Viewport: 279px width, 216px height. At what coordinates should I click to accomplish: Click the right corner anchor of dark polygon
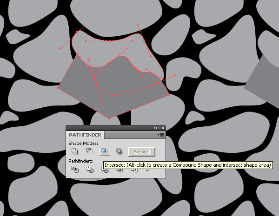tap(169, 95)
